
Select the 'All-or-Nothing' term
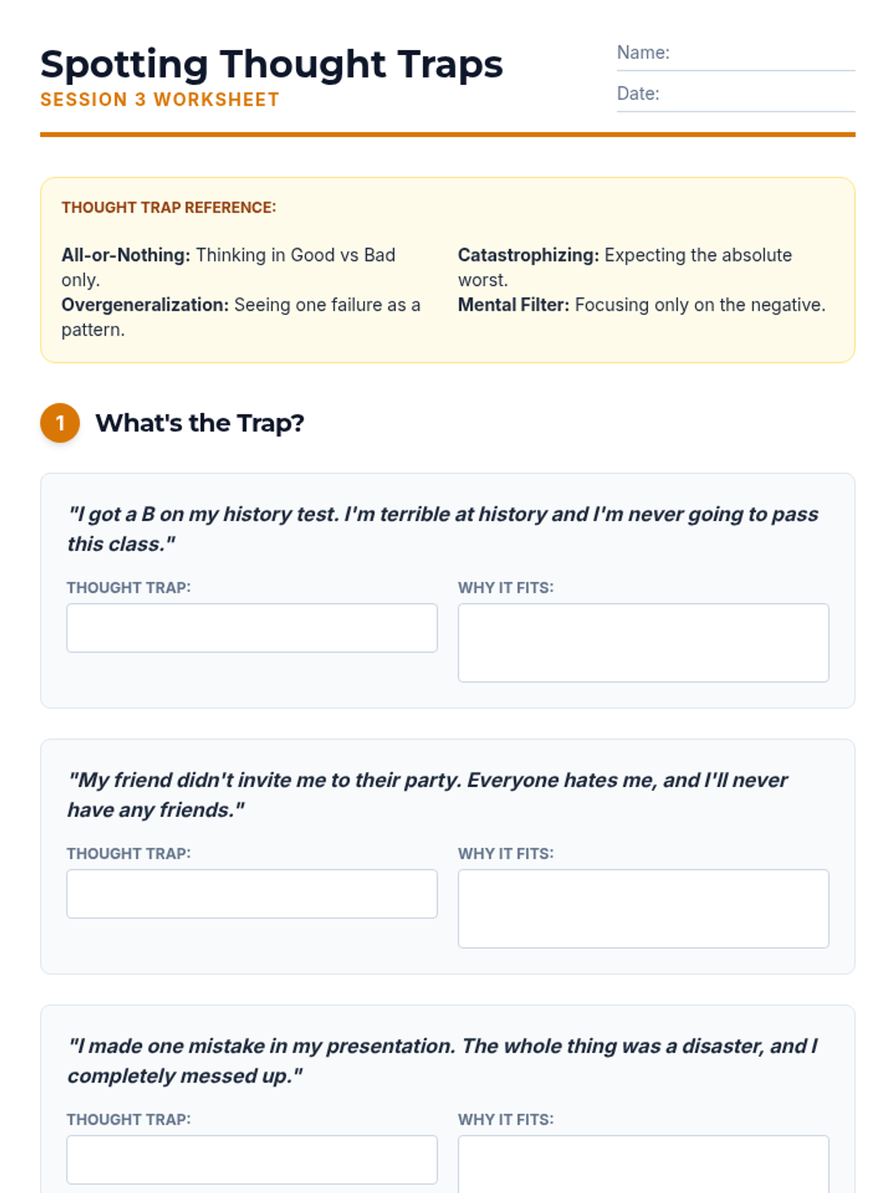[x=125, y=255]
